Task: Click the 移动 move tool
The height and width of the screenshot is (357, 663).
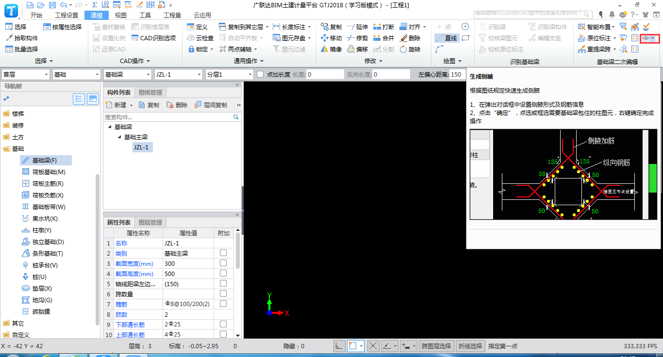Action: (x=331, y=38)
